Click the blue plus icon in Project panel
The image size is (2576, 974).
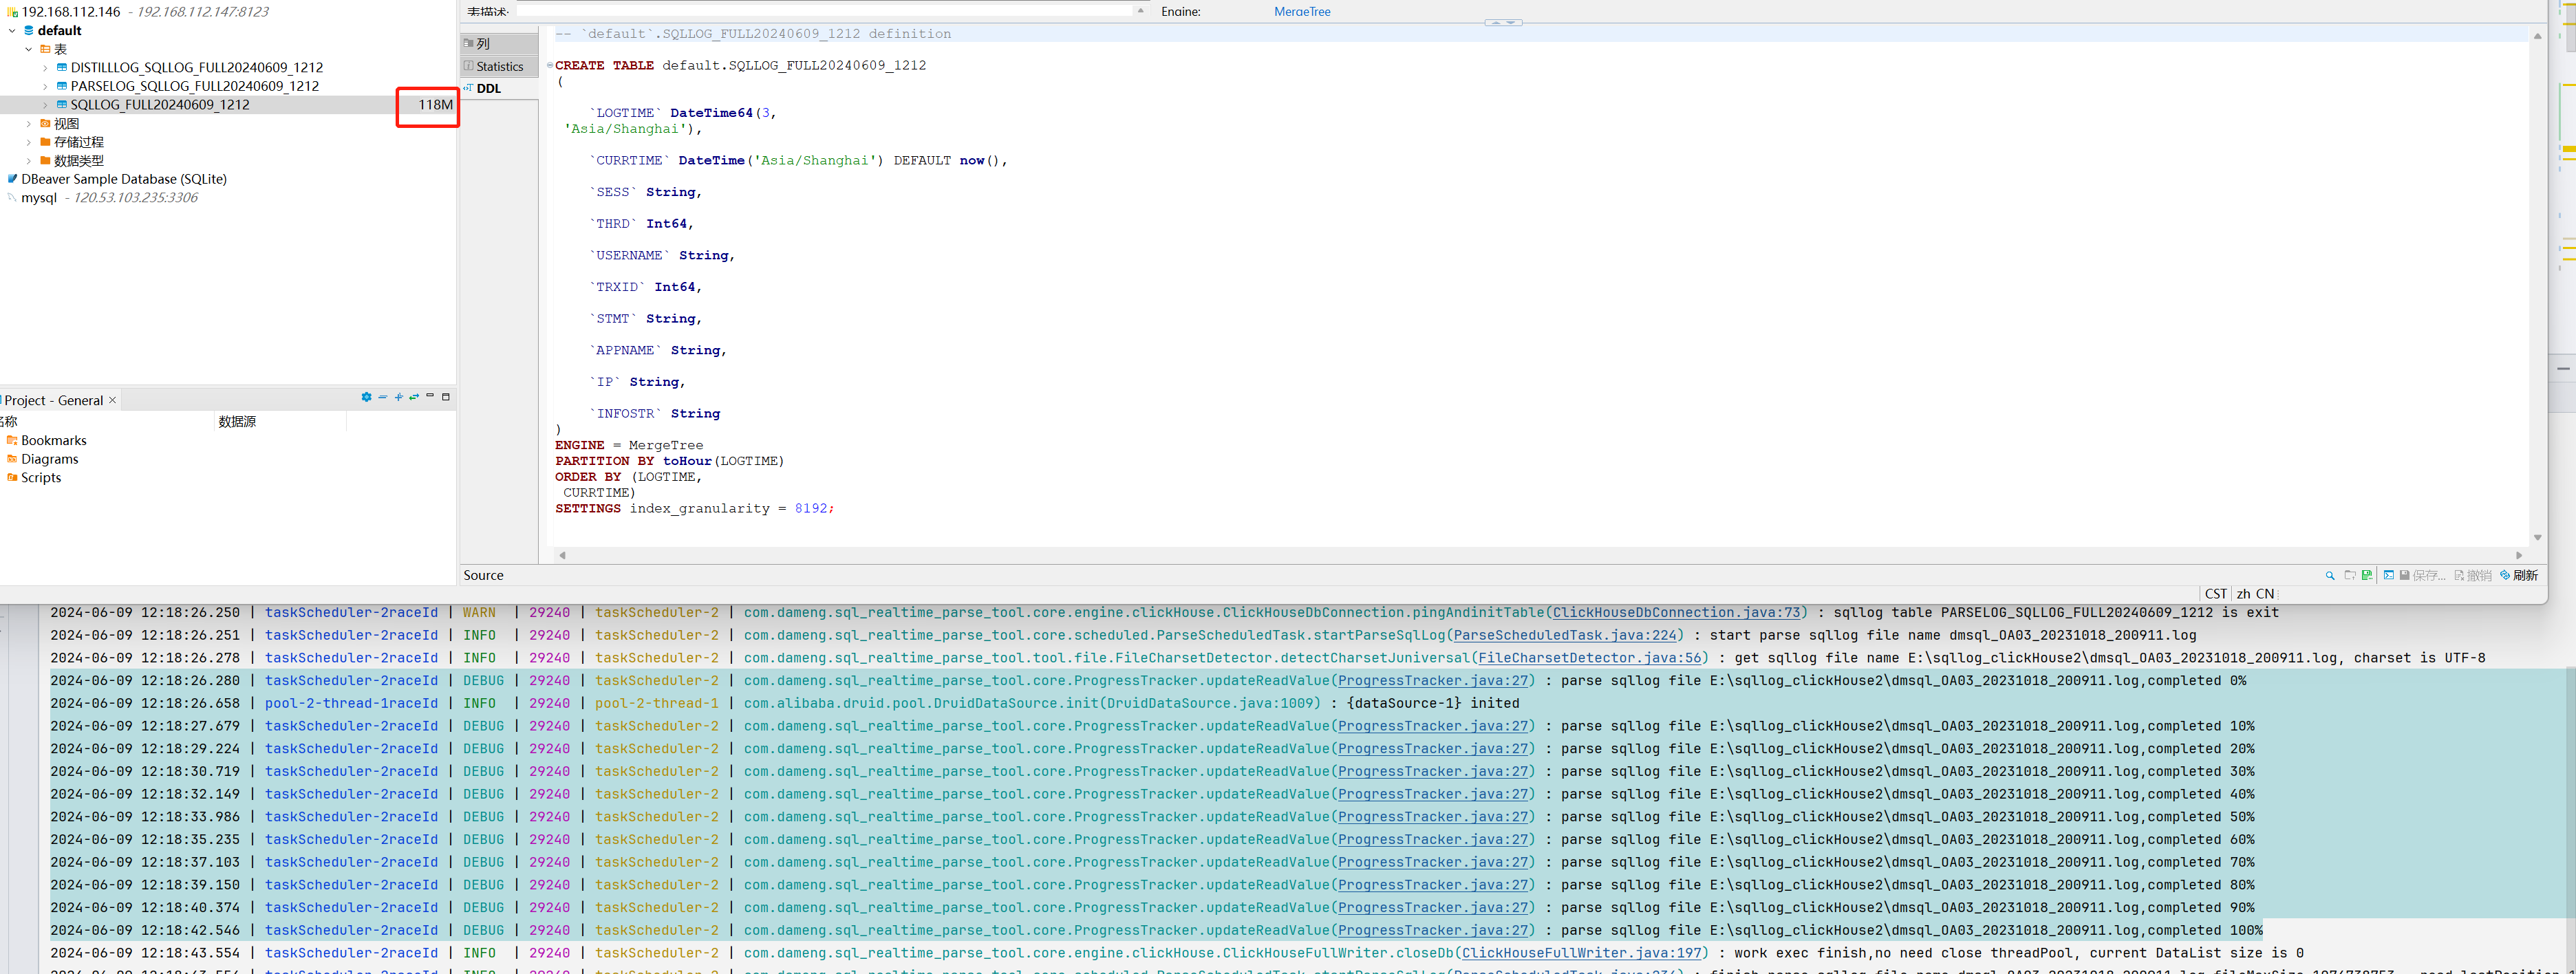pos(398,397)
